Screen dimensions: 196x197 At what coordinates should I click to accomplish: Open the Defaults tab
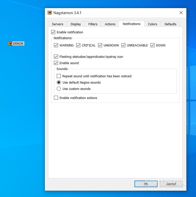[170, 24]
